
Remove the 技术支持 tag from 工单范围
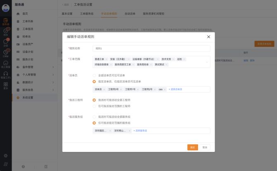(173, 59)
